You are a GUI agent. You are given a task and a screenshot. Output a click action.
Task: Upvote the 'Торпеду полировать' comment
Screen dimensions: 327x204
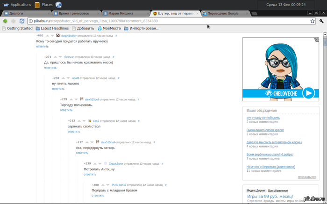[x=71, y=99]
